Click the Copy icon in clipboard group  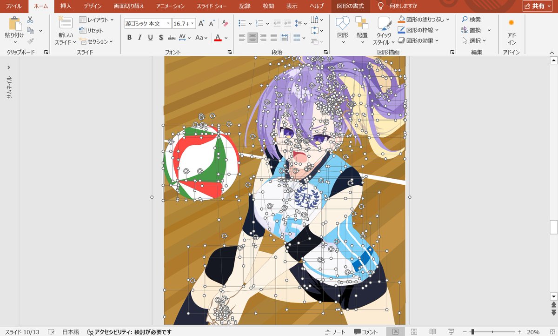30,31
